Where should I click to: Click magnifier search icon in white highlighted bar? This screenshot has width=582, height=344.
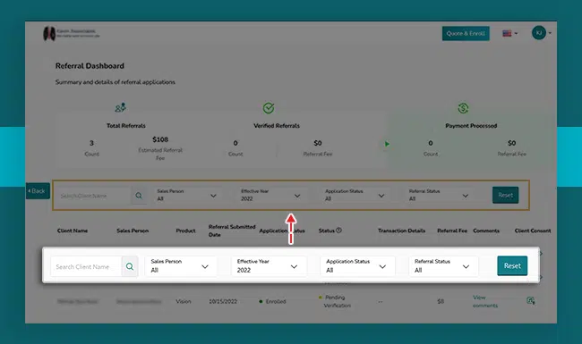point(130,266)
